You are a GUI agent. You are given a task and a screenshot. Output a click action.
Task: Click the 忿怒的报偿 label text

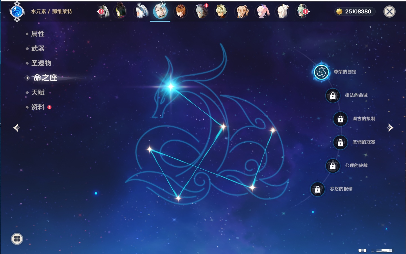(x=341, y=189)
